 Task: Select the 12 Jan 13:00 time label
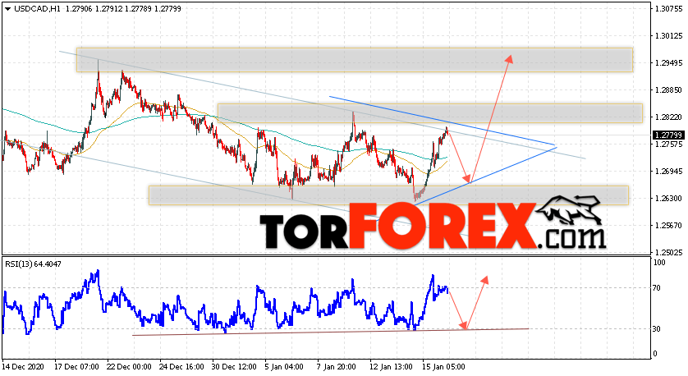tap(391, 366)
